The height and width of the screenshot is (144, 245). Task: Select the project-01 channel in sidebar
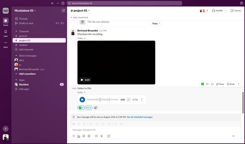tap(39, 40)
